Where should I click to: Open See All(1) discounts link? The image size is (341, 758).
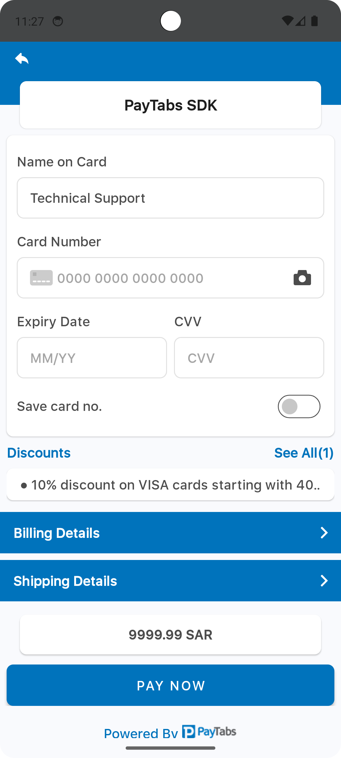tap(304, 453)
